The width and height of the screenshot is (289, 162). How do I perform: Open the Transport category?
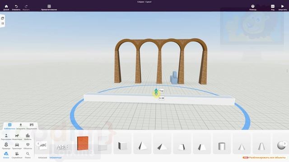tap(17, 146)
